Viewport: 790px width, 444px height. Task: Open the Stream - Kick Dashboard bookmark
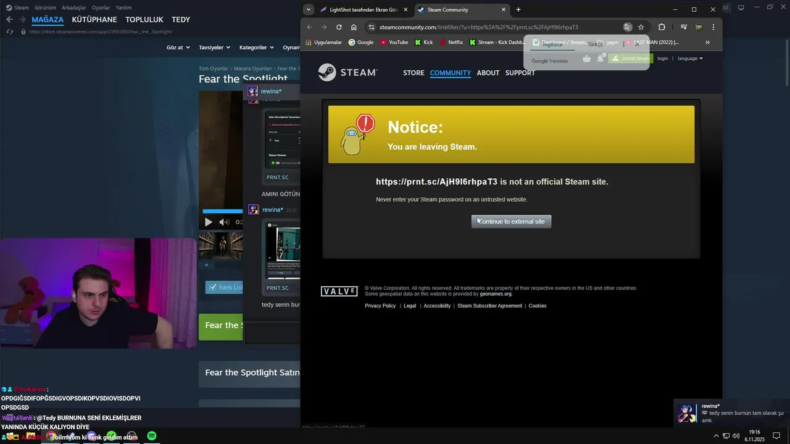click(x=496, y=43)
